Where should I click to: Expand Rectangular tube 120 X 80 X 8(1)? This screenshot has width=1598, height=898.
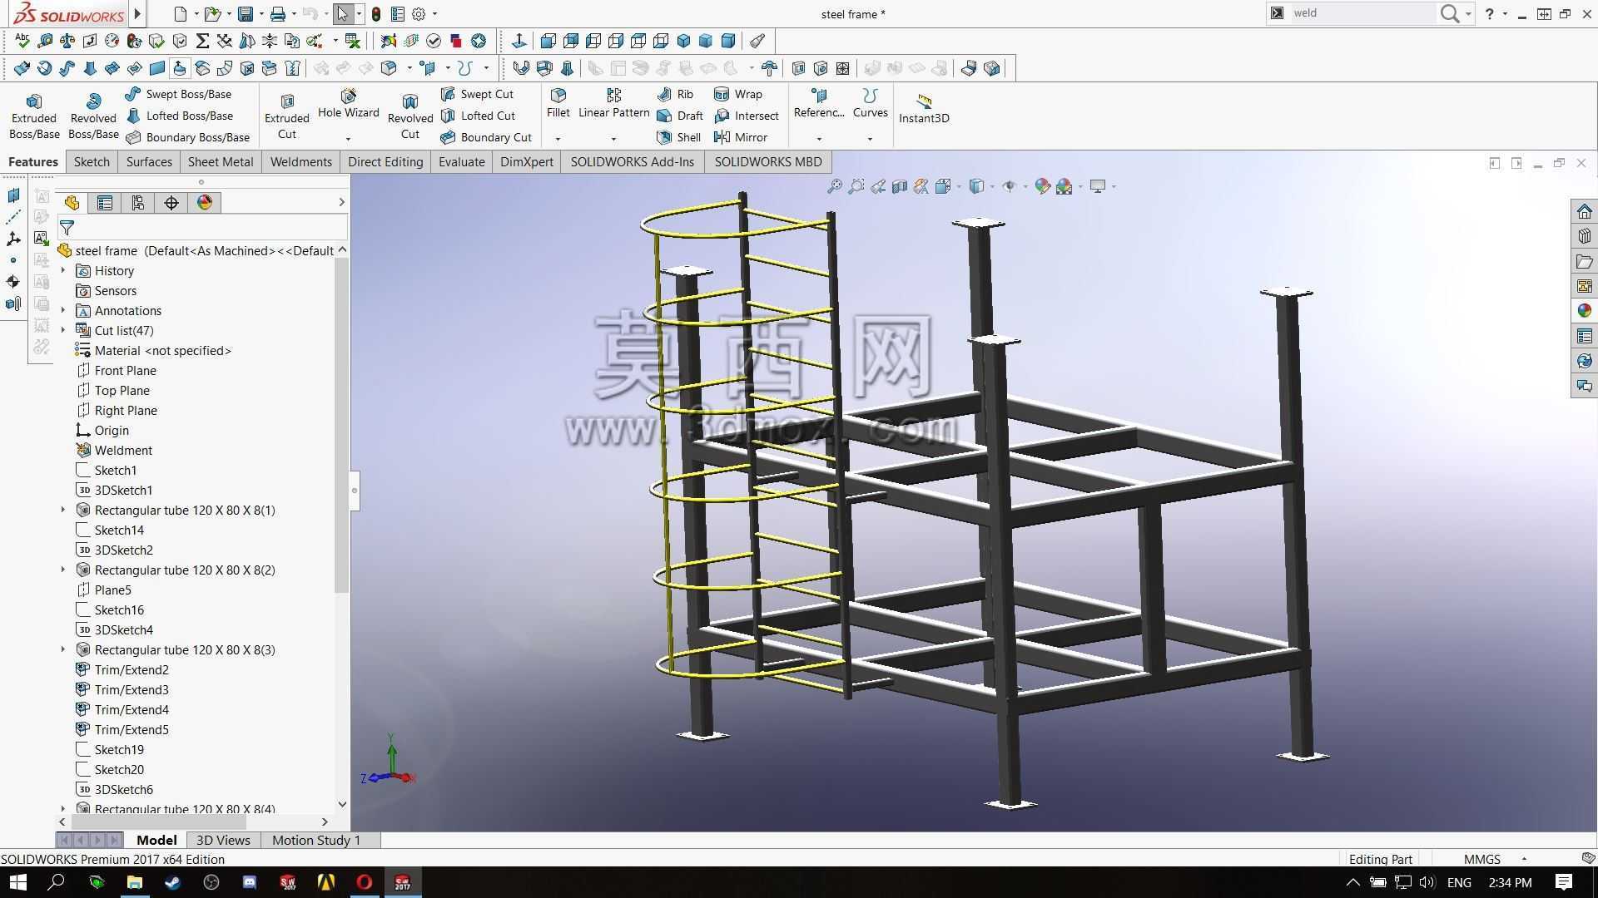63,510
